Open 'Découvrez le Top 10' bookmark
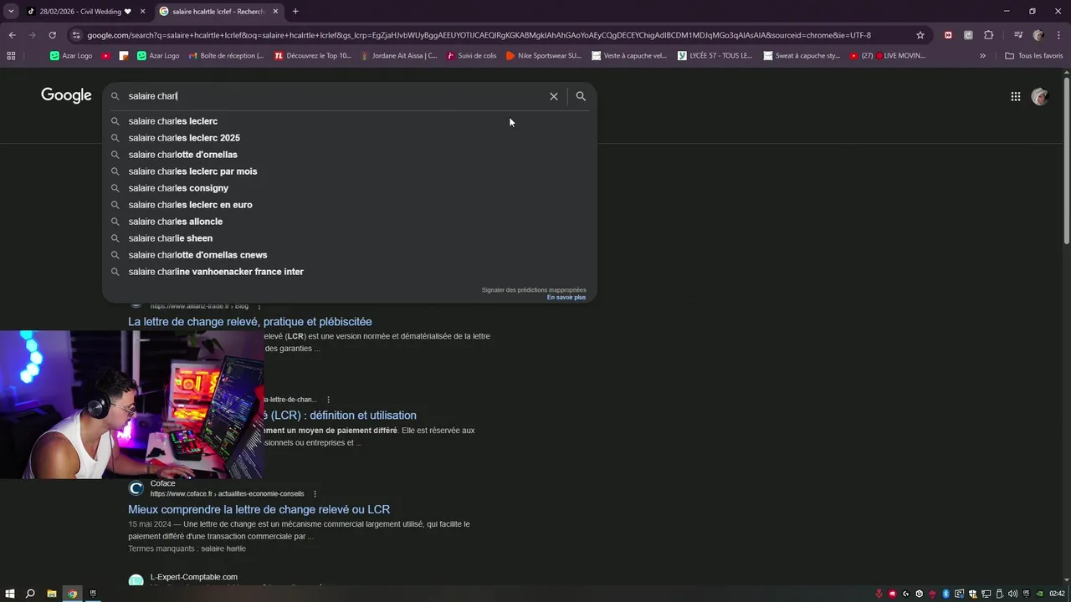 click(x=313, y=56)
